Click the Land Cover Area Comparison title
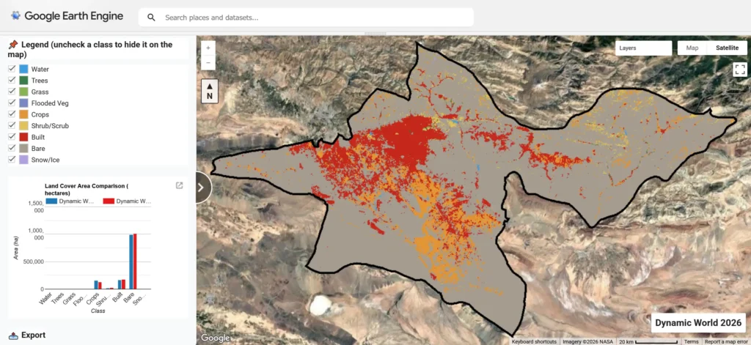 pyautogui.click(x=87, y=190)
